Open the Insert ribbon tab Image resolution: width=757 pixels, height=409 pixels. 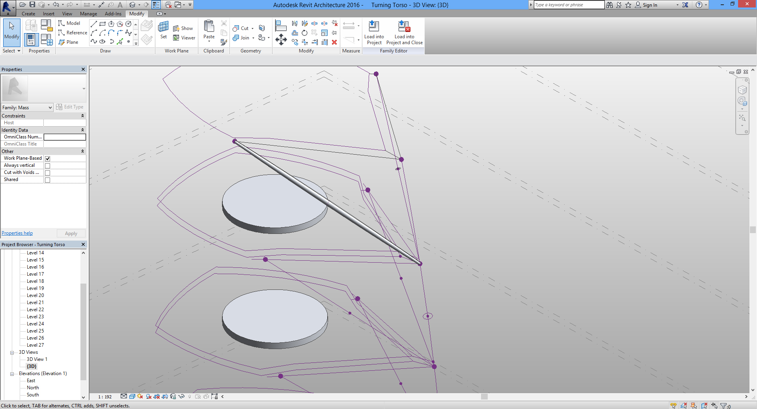pos(48,14)
